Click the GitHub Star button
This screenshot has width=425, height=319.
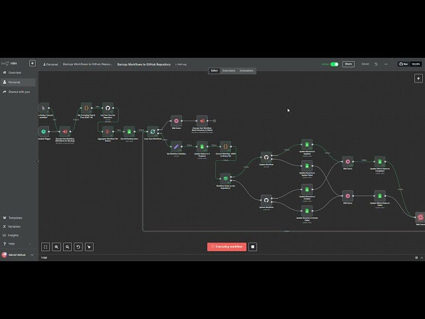(x=404, y=64)
